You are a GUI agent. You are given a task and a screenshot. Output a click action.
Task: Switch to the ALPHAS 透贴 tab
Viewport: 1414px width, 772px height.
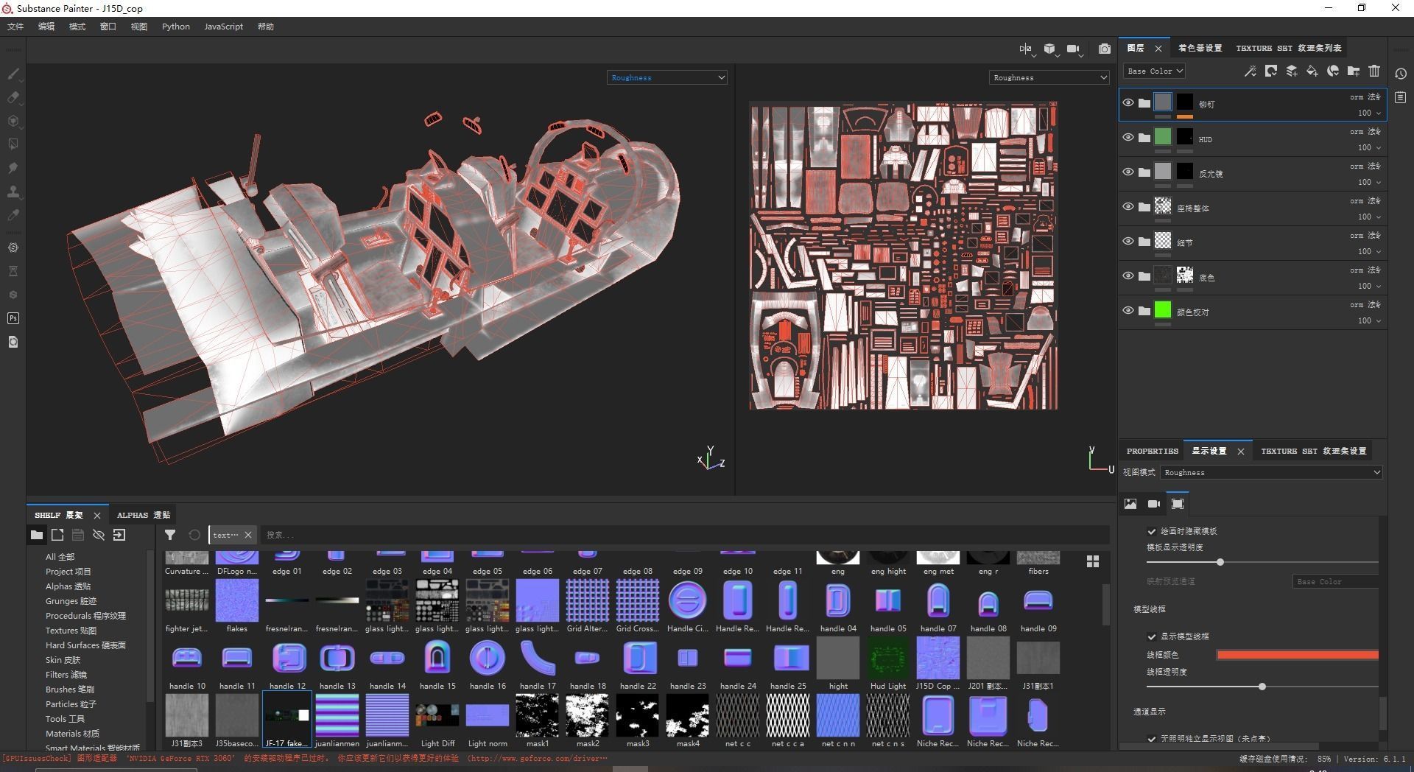click(144, 515)
